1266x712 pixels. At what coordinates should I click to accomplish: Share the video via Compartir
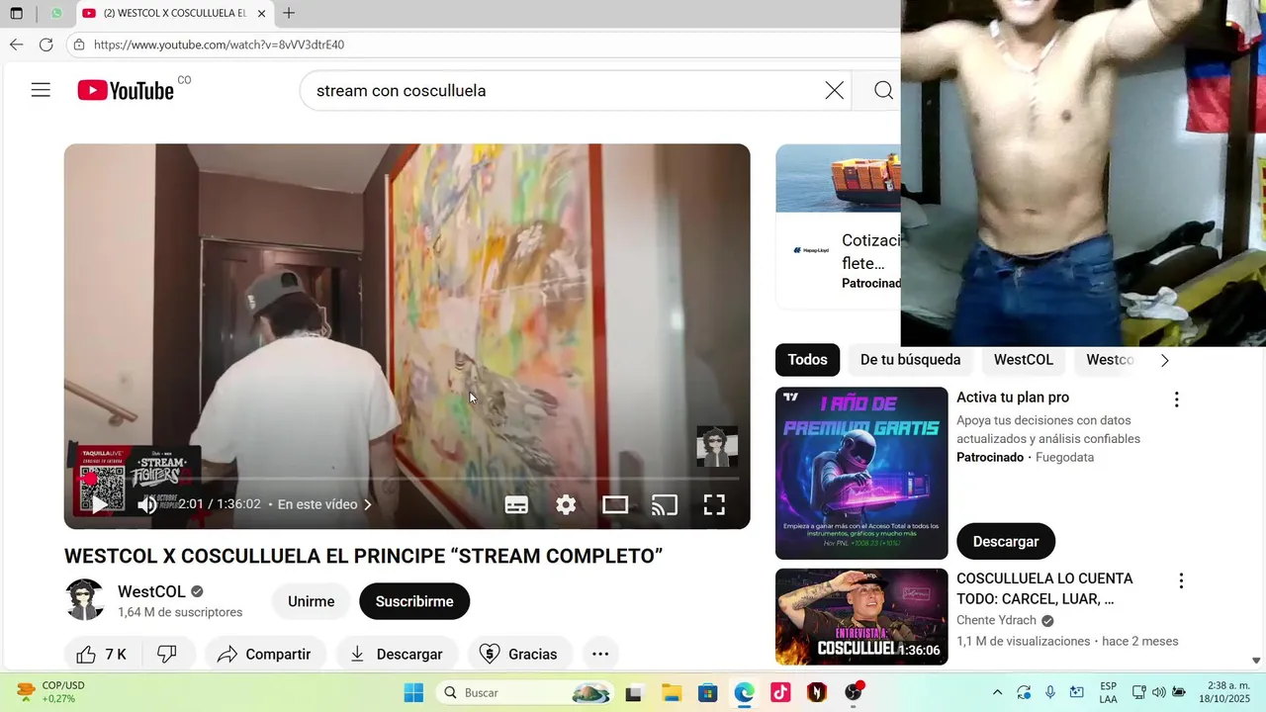pyautogui.click(x=264, y=654)
